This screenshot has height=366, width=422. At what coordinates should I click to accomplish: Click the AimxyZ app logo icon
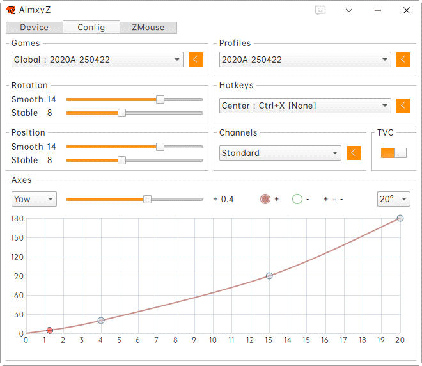[x=11, y=10]
